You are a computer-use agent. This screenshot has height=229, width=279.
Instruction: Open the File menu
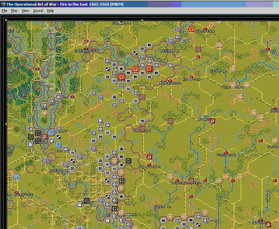[4, 11]
